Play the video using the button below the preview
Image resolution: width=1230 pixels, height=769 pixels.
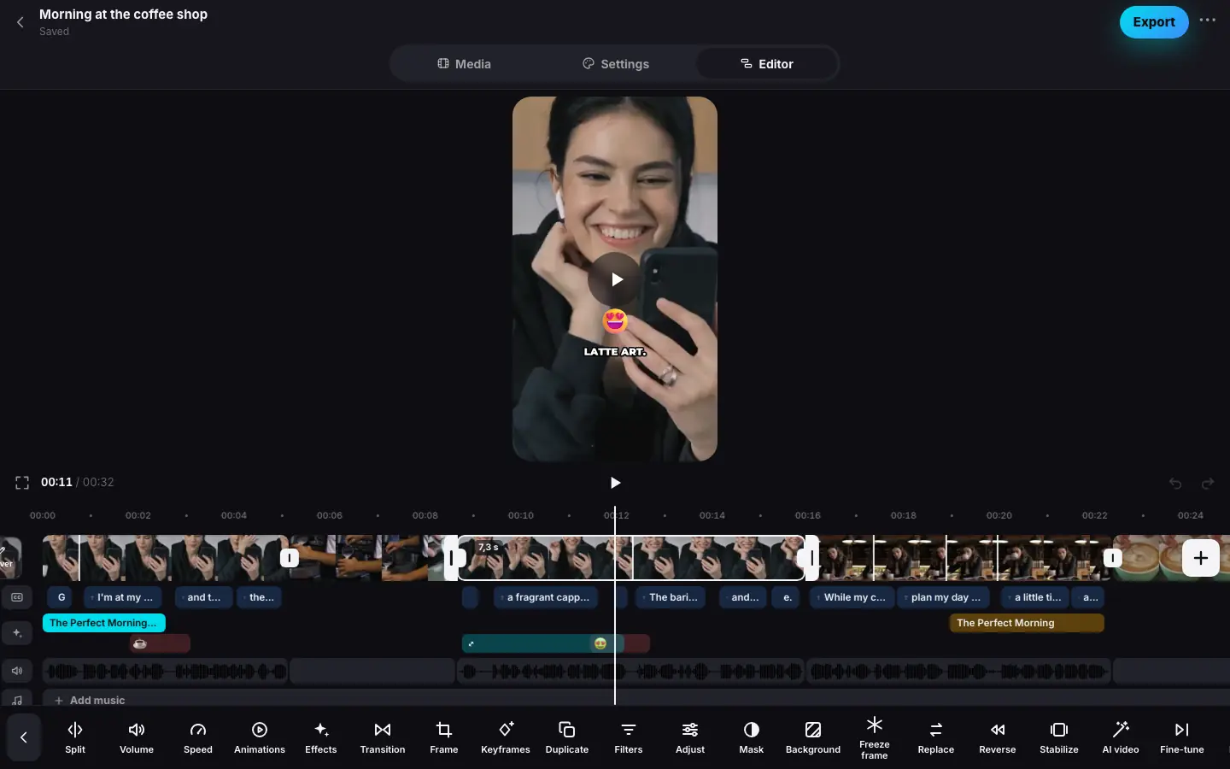(x=615, y=483)
